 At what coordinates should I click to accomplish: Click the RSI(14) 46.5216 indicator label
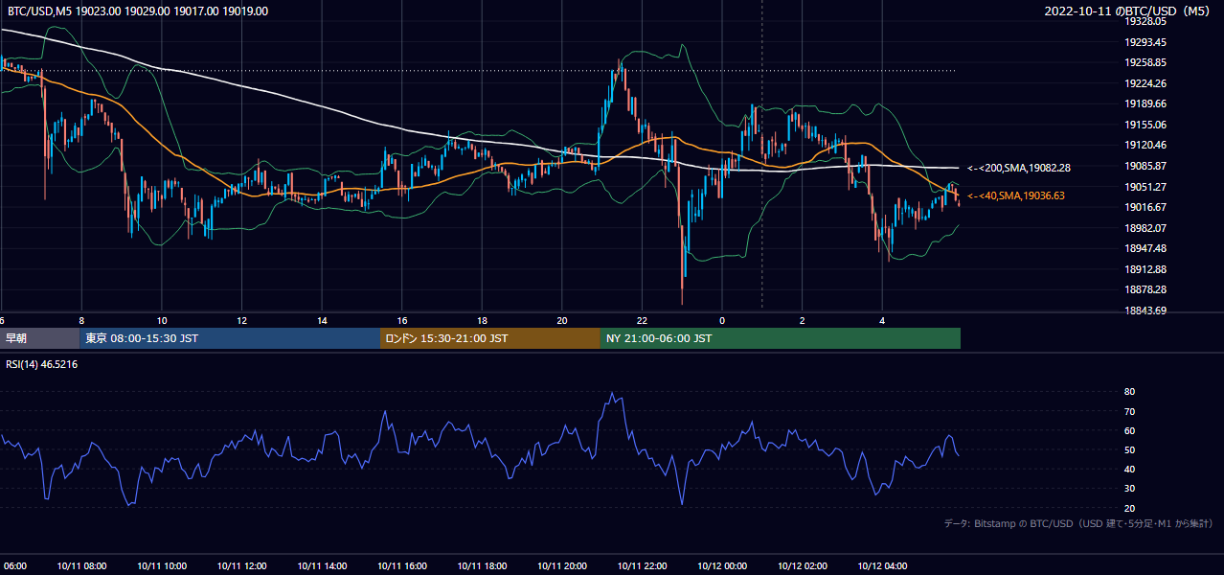click(42, 364)
